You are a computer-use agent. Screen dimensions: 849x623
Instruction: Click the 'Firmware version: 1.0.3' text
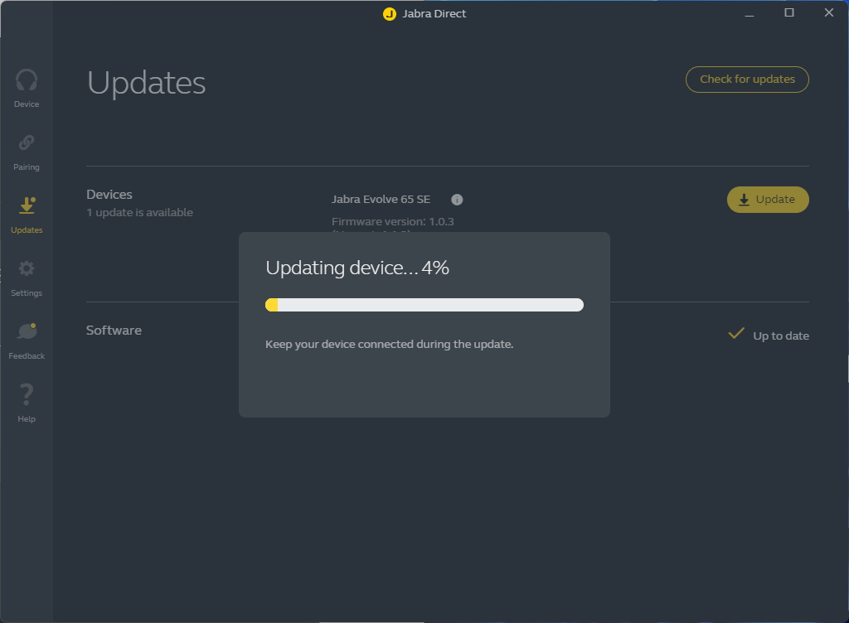[393, 222]
